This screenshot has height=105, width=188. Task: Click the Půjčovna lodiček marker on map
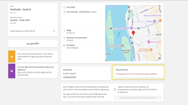point(123,46)
